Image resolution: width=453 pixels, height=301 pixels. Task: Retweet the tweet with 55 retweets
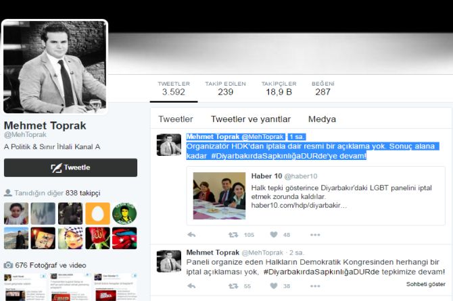coord(233,286)
